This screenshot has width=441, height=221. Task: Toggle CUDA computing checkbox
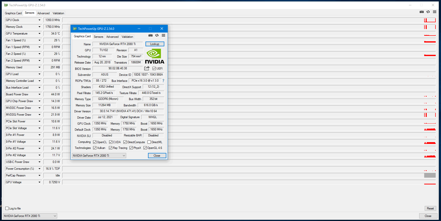click(x=111, y=142)
